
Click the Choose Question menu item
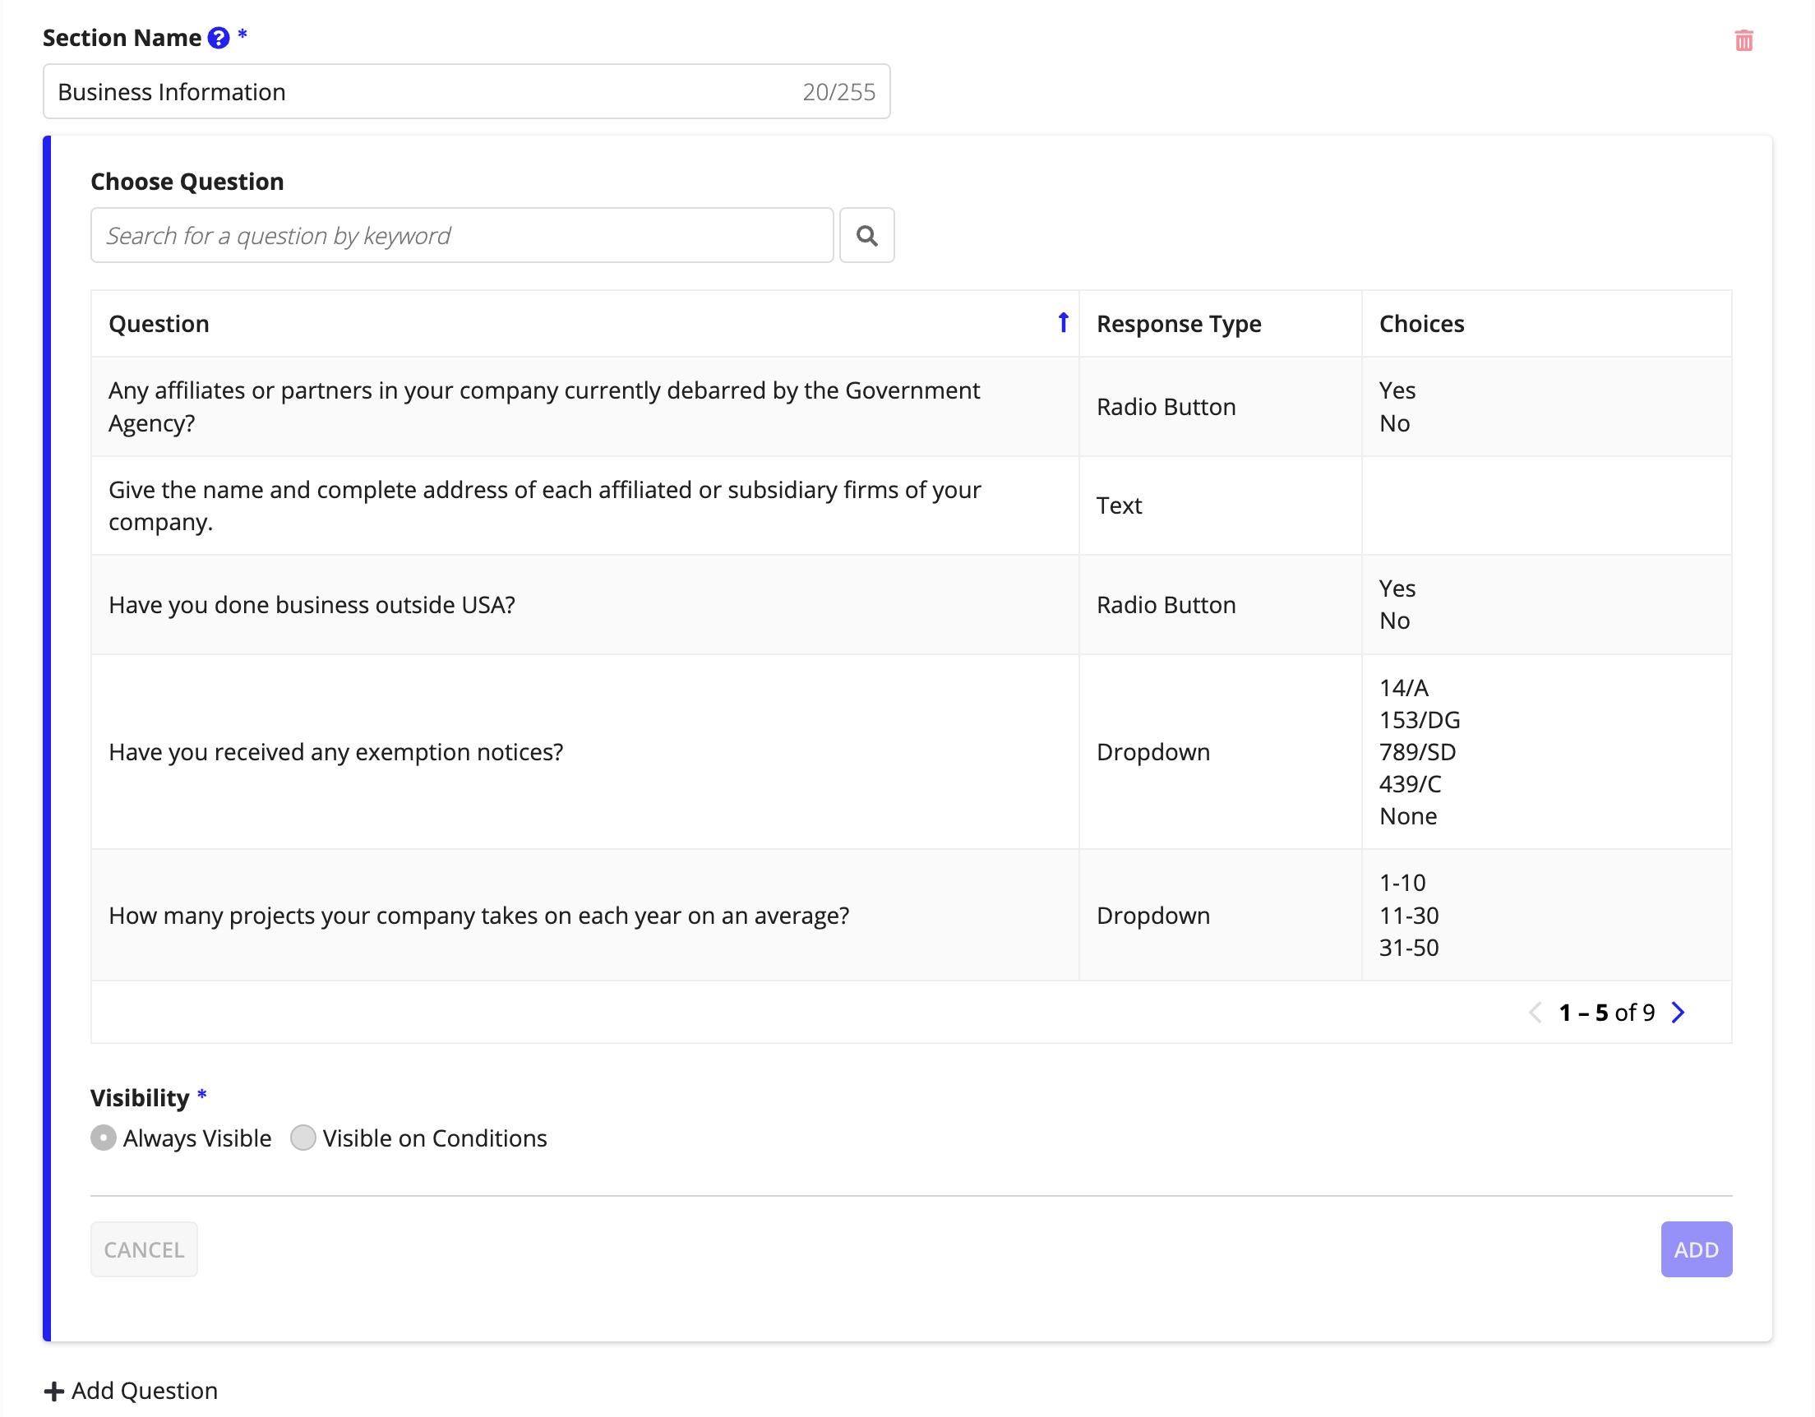click(187, 181)
